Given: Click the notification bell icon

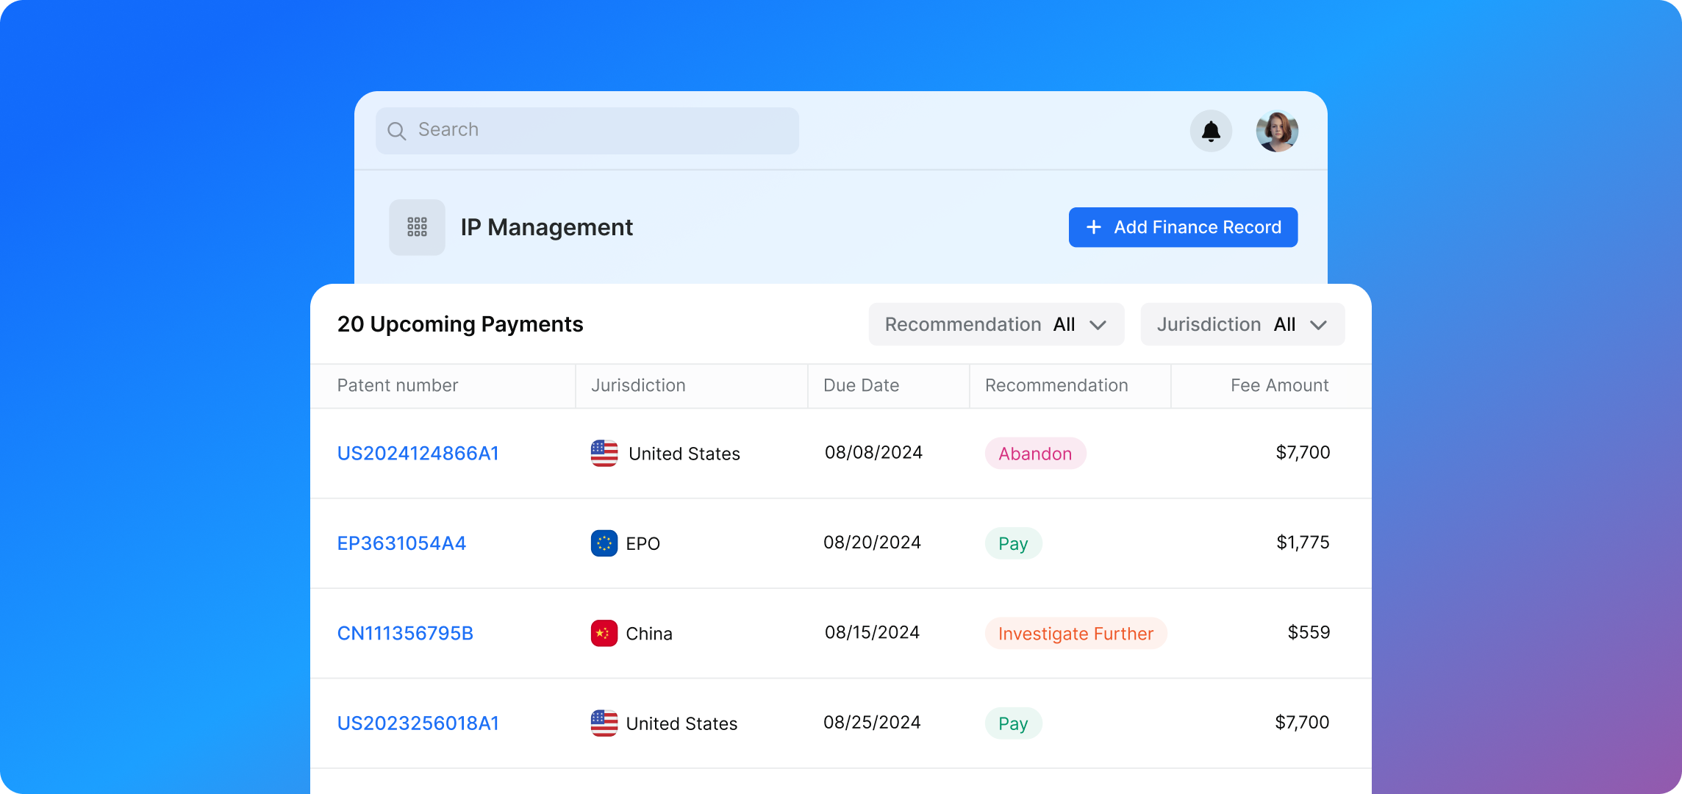Looking at the screenshot, I should click(1211, 132).
